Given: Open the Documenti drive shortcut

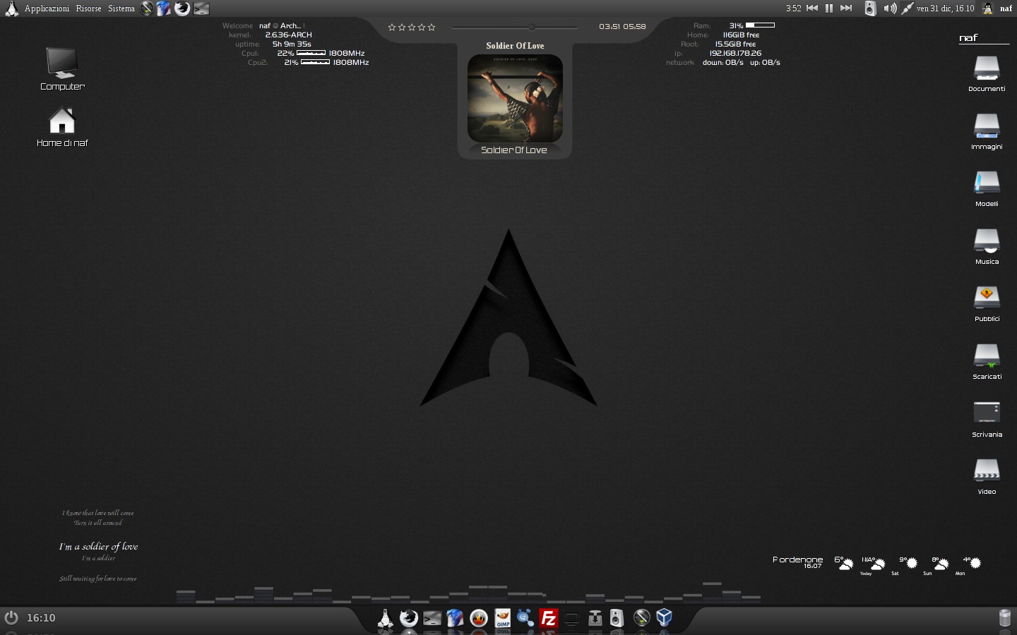Looking at the screenshot, I should [987, 73].
